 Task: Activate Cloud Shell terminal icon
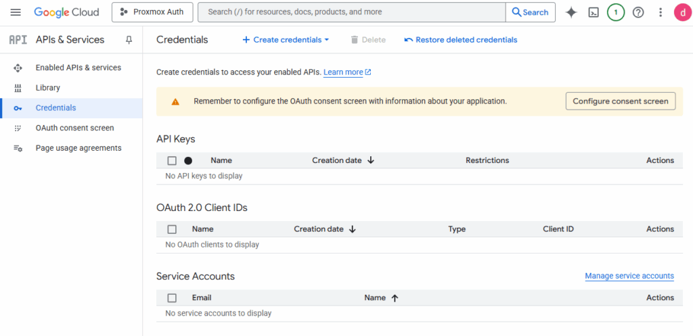coord(594,12)
